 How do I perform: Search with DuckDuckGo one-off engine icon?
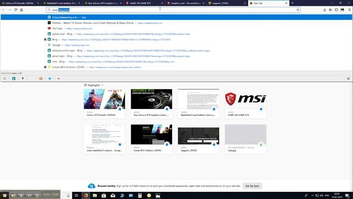[x=41, y=78]
